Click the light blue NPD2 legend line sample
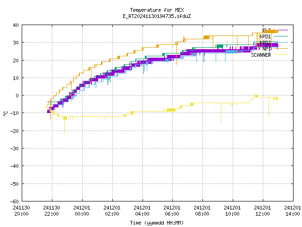The image size is (302, 227). click(x=281, y=42)
